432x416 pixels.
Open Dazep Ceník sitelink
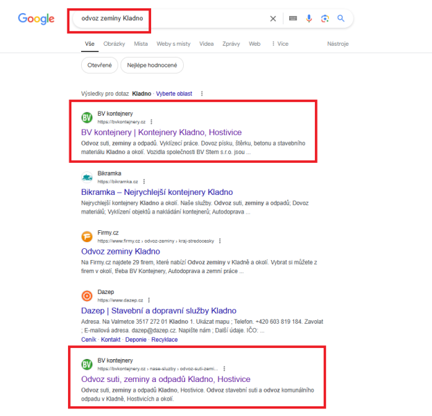point(89,340)
